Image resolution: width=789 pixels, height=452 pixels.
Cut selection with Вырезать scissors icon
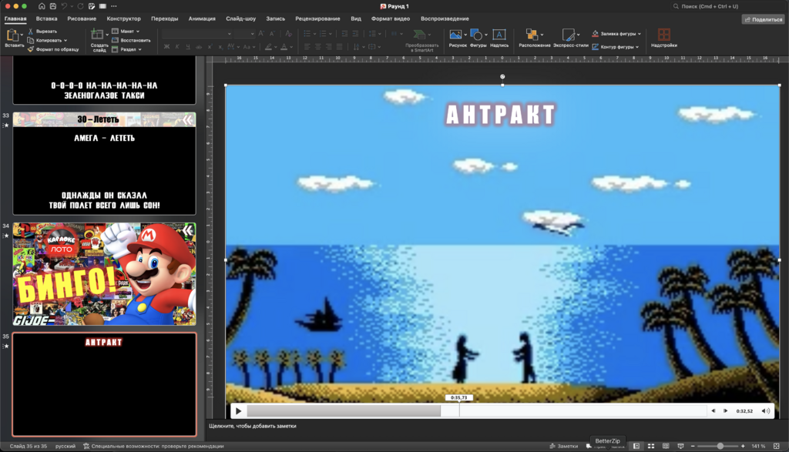pos(31,31)
